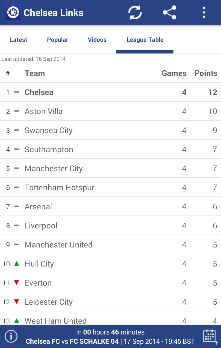Tap the Points column header
Screen dimensions: 221x348
[206, 73]
